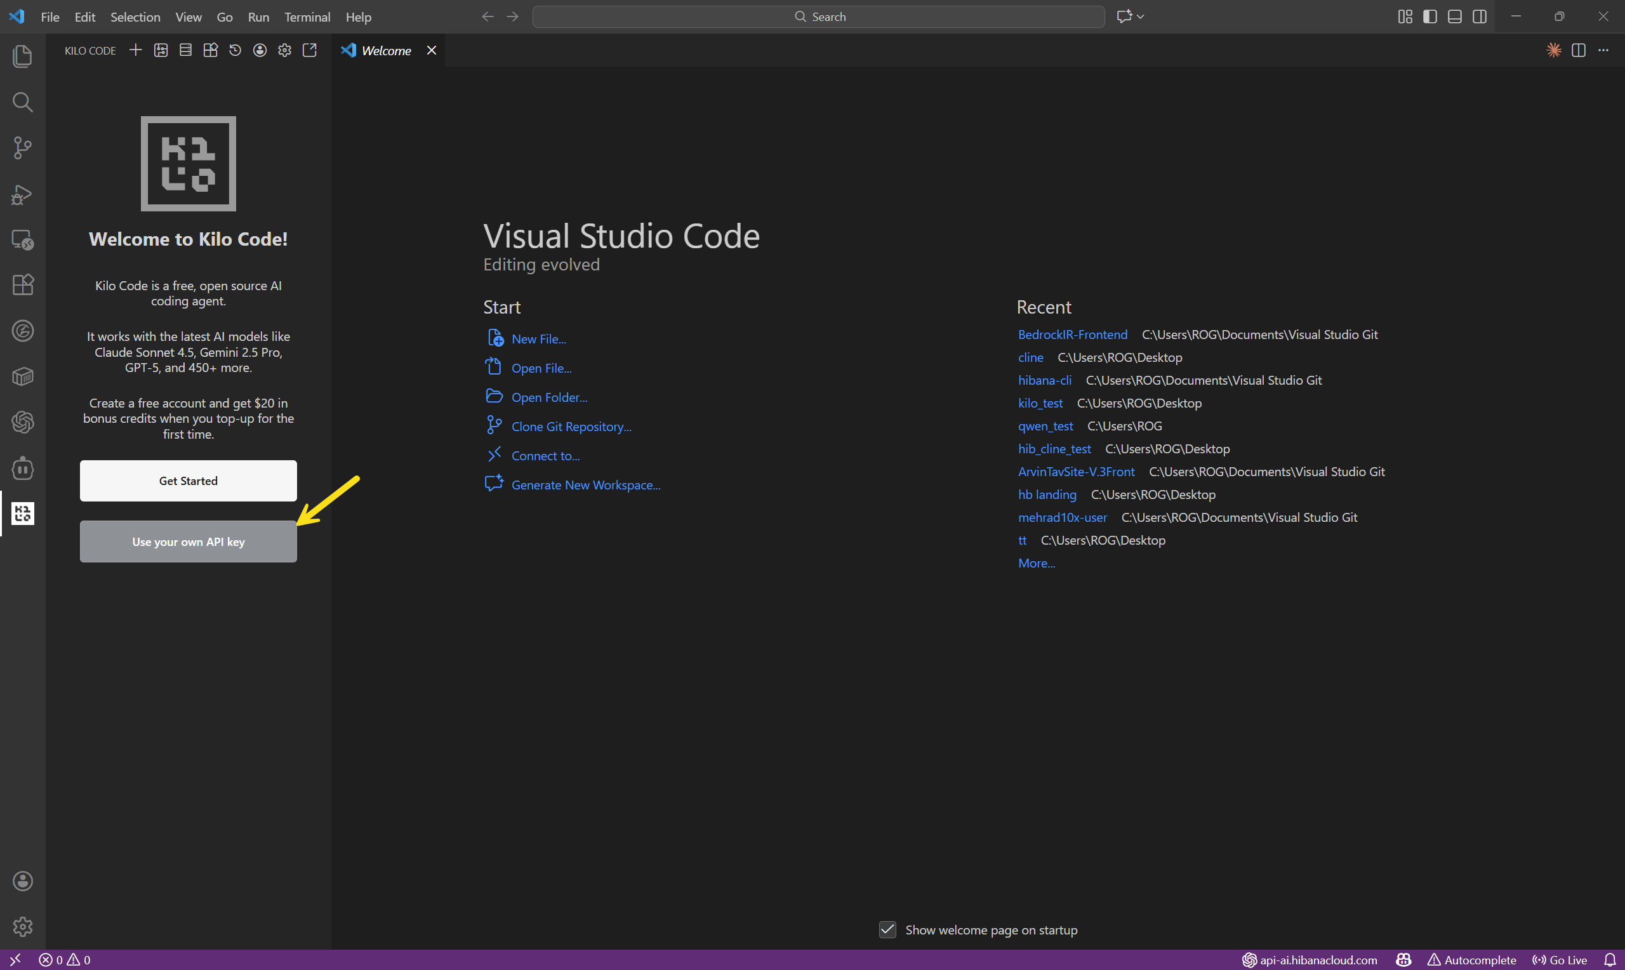The image size is (1625, 970).
Task: Open editor More Actions ellipsis
Action: point(1603,50)
